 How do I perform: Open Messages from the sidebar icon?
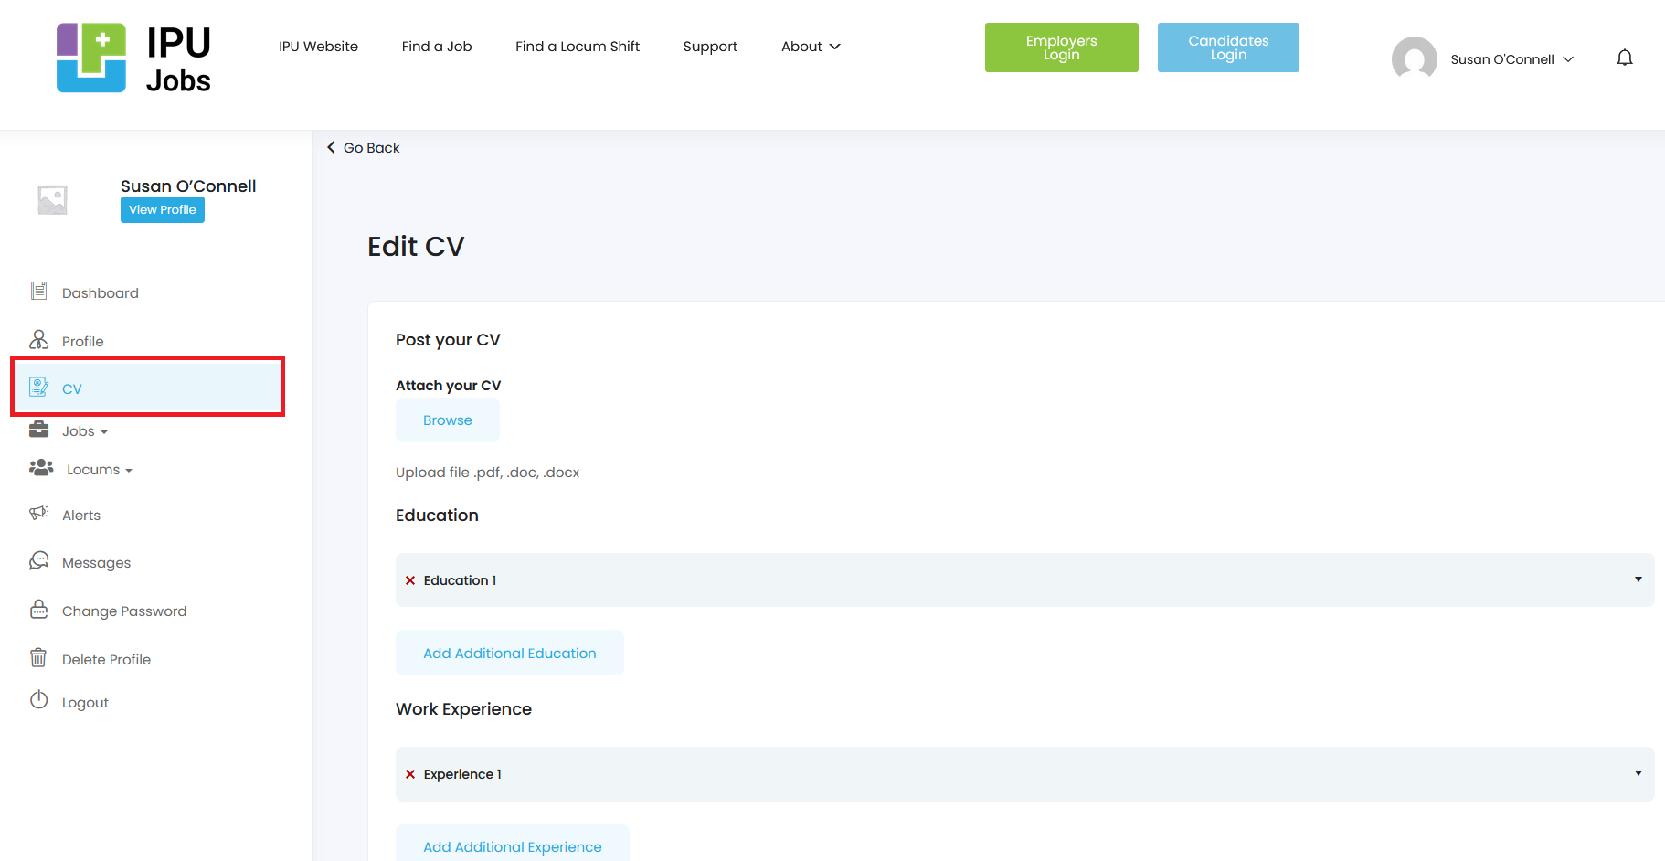[x=38, y=561]
